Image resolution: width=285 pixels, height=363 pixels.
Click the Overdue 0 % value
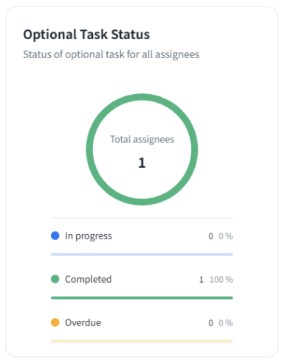(x=226, y=323)
